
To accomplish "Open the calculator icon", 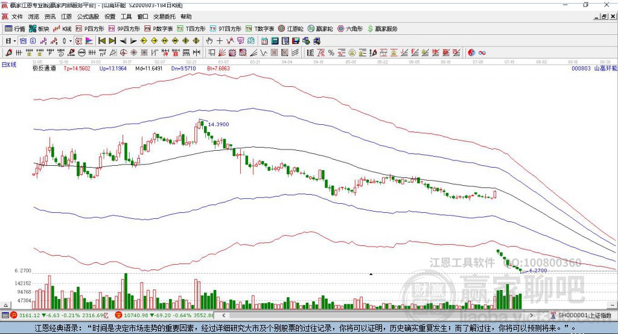I will (x=275, y=41).
